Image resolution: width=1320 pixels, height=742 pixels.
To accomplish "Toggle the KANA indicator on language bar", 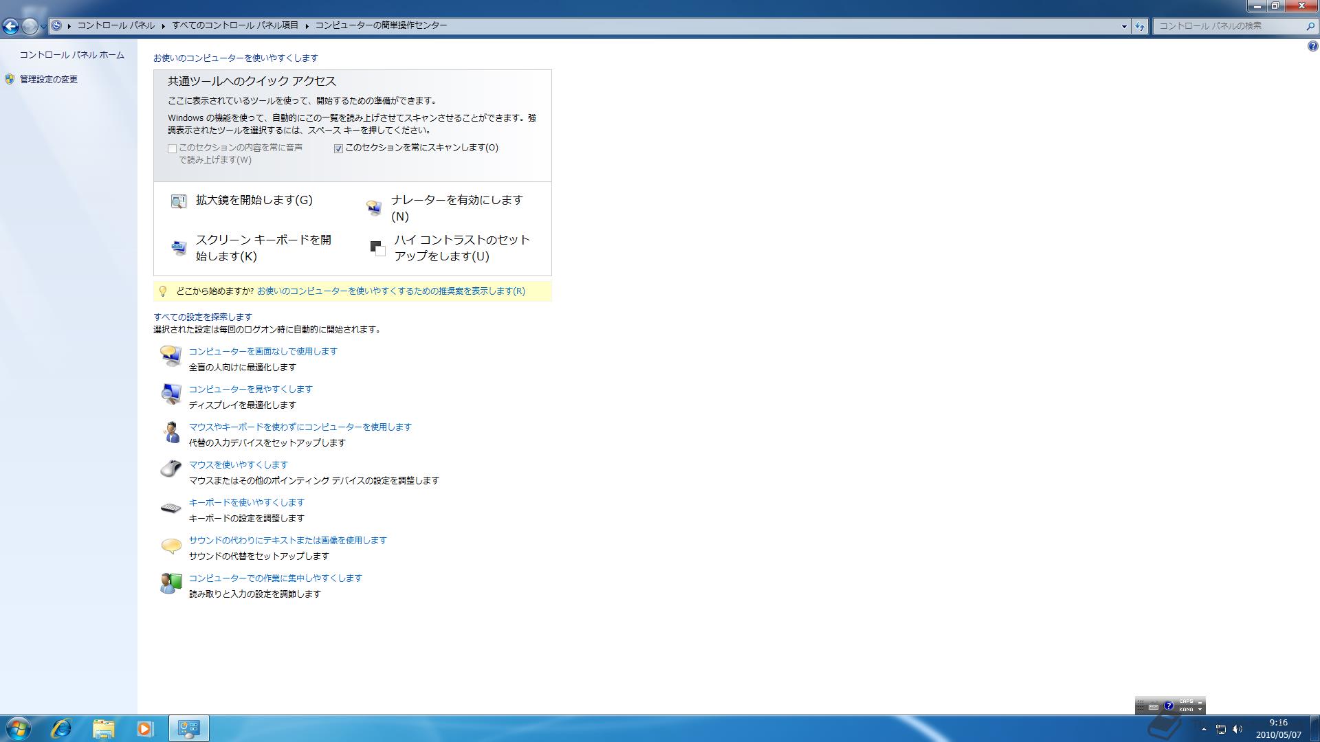I will click(1186, 710).
